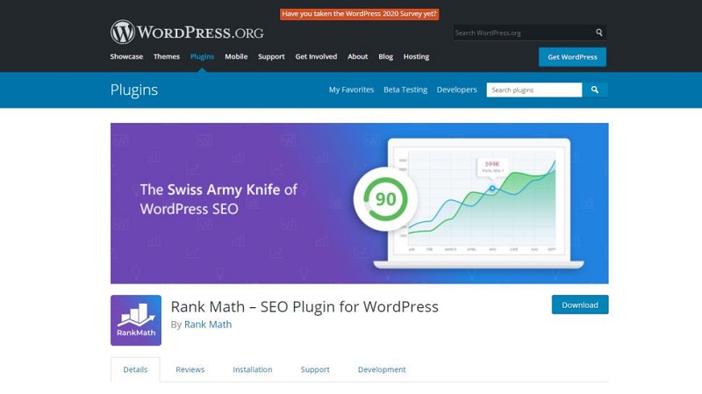The image size is (702, 394).
Task: Open the Showcase menu item
Action: pyautogui.click(x=126, y=56)
